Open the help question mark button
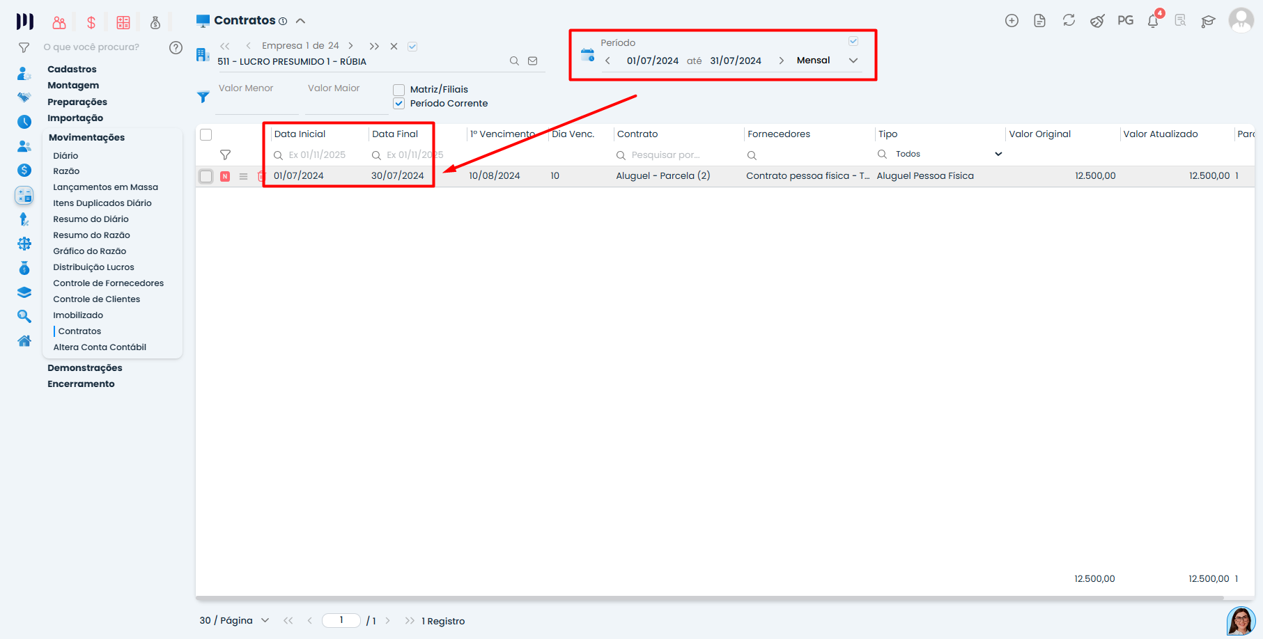The image size is (1263, 639). [175, 47]
